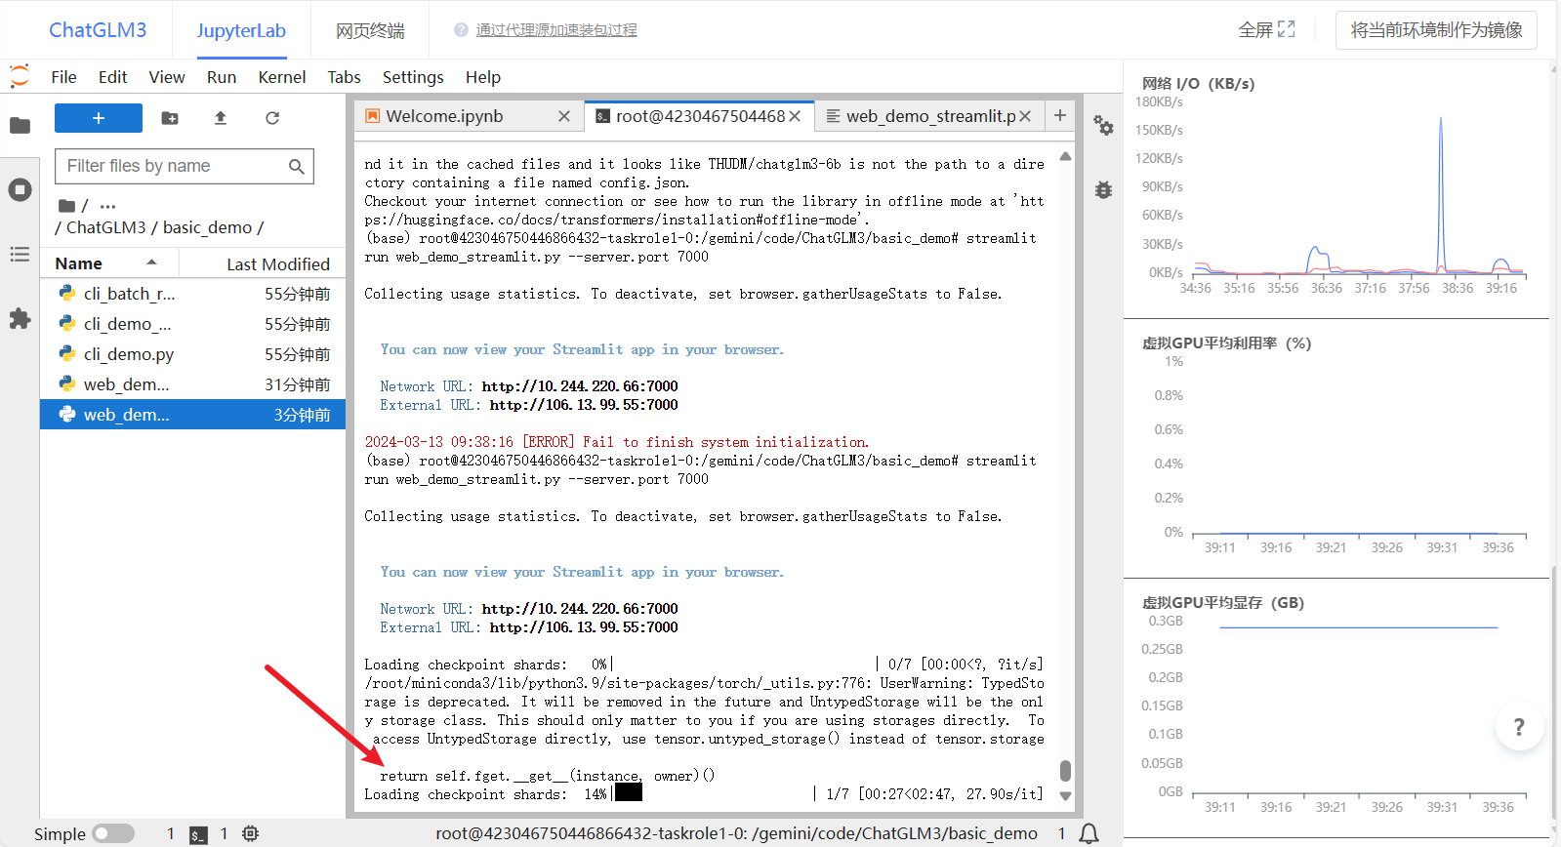Viewport: 1561px width, 847px height.
Task: Open the table of contents sidebar
Action: pyautogui.click(x=20, y=255)
